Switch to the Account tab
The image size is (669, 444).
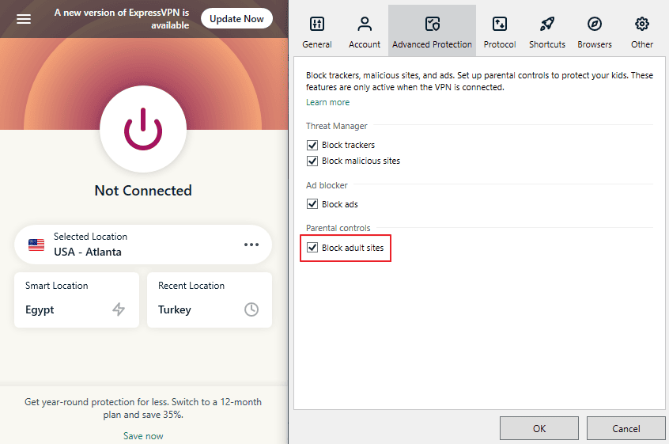[x=365, y=31]
